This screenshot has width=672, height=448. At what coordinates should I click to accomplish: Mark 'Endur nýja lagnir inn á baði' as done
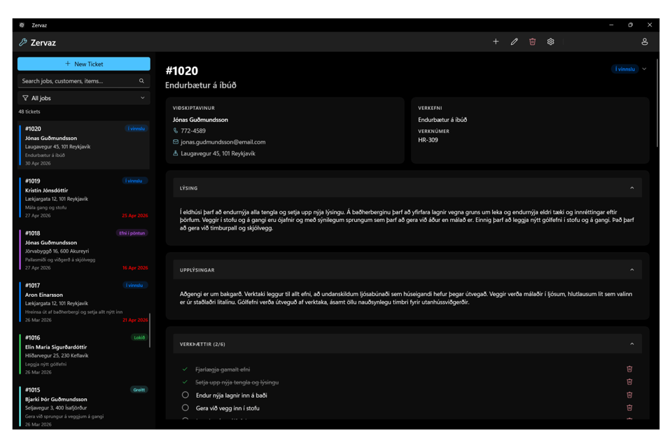point(185,395)
